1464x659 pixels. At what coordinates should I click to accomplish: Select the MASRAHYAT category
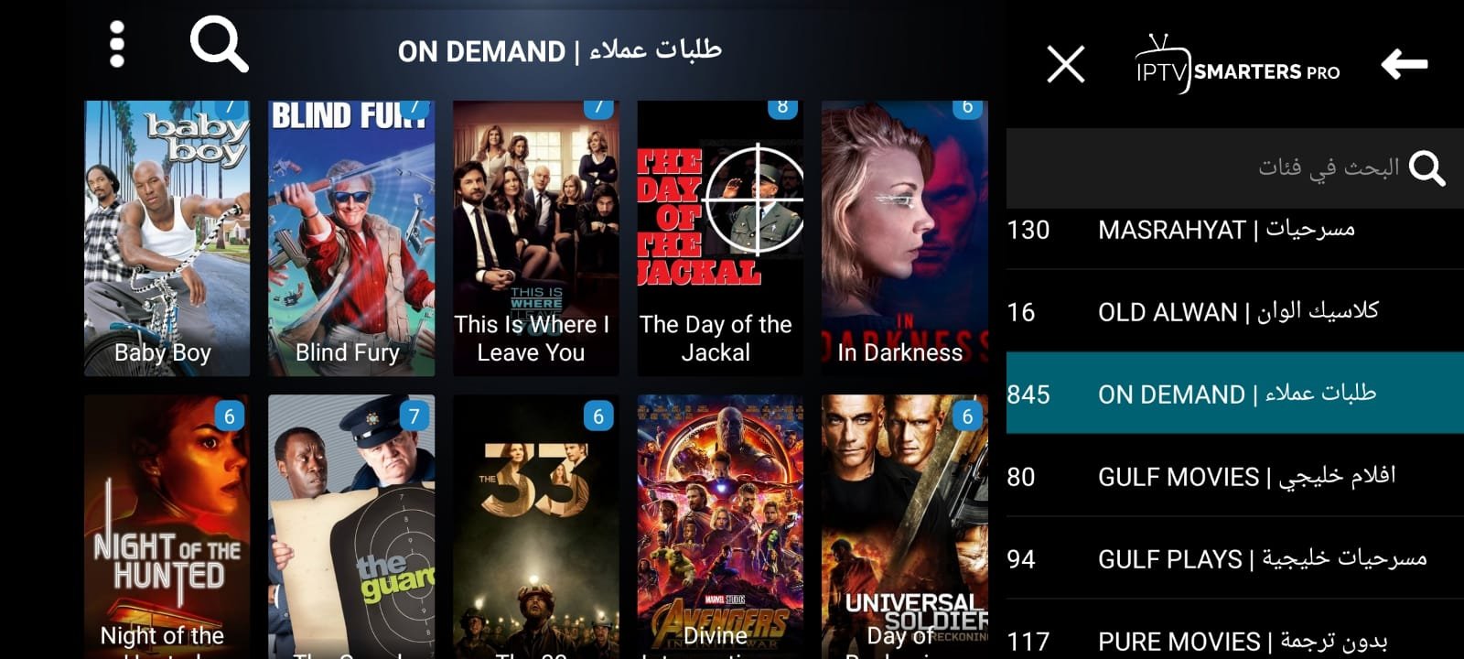tap(1235, 229)
